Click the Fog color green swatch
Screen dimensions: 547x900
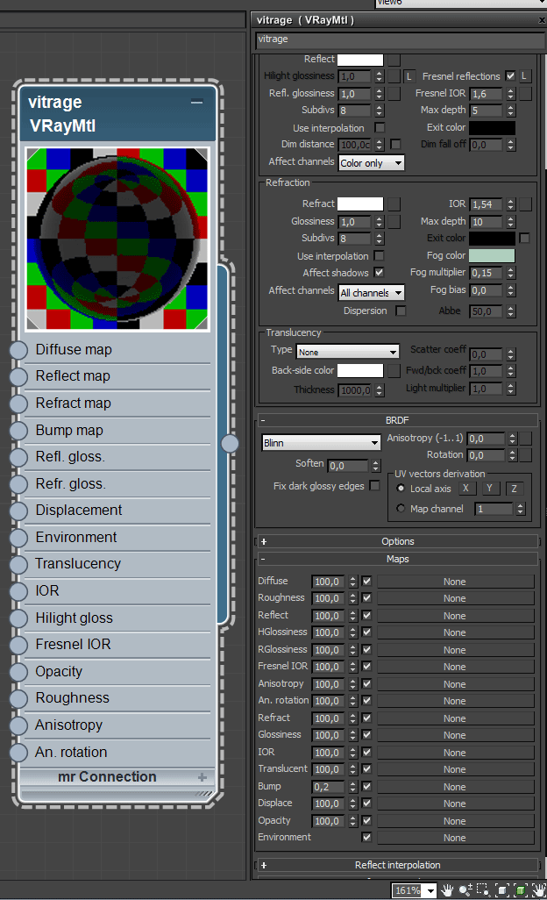point(492,255)
